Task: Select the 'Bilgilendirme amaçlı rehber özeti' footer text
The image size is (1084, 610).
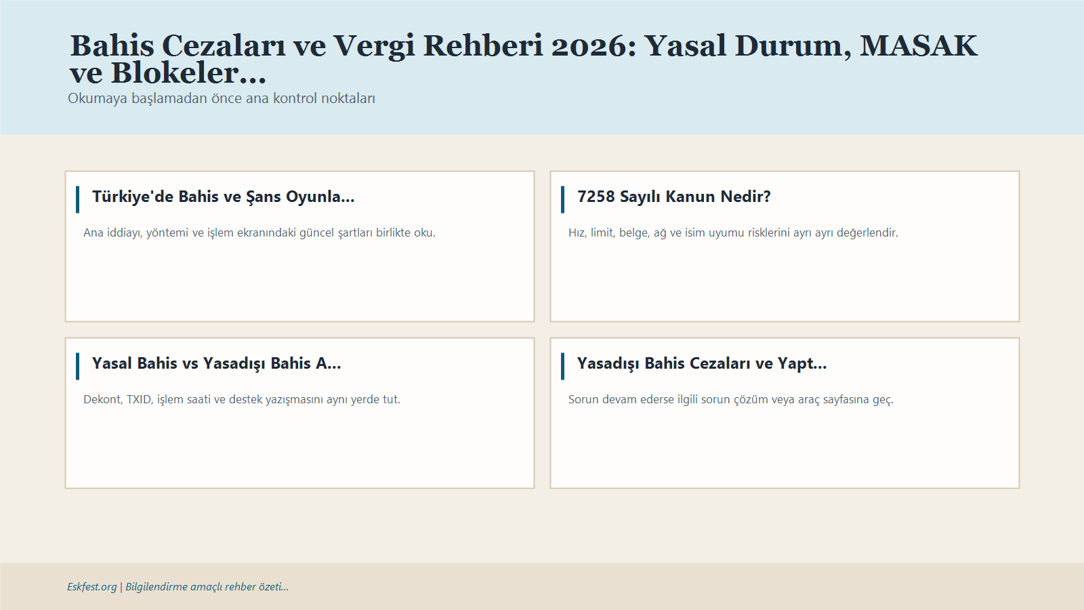Action: 206,587
